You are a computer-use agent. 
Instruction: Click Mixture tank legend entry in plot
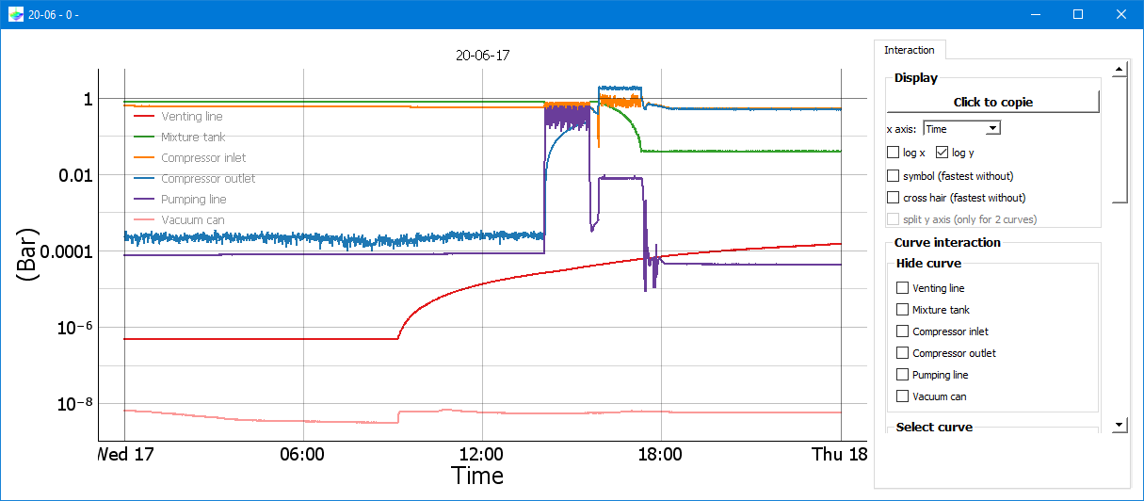[x=181, y=137]
